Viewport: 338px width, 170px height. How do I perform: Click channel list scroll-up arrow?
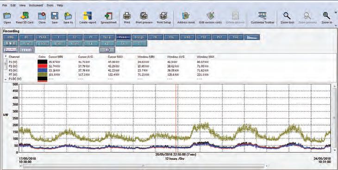[x=6, y=57]
